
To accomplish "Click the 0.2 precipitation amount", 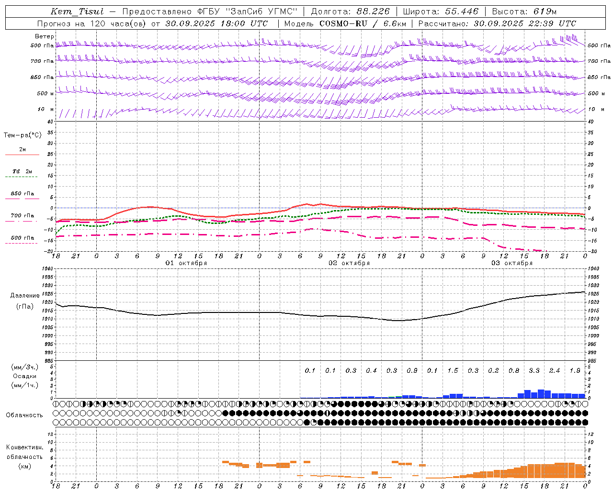I will (494, 371).
